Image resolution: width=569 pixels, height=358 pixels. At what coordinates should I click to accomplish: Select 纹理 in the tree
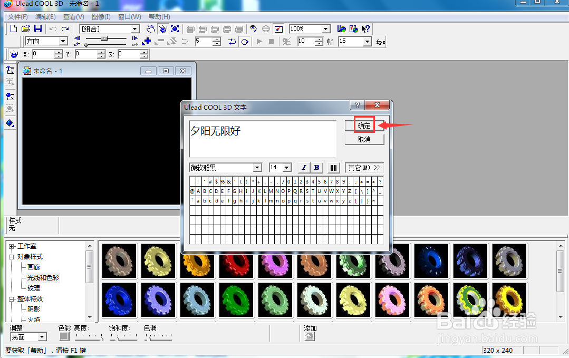click(34, 288)
